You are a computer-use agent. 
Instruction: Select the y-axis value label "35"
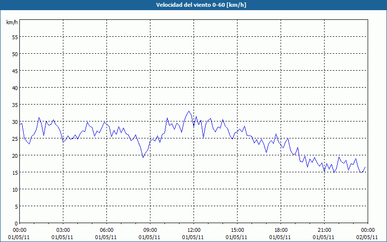(15, 105)
